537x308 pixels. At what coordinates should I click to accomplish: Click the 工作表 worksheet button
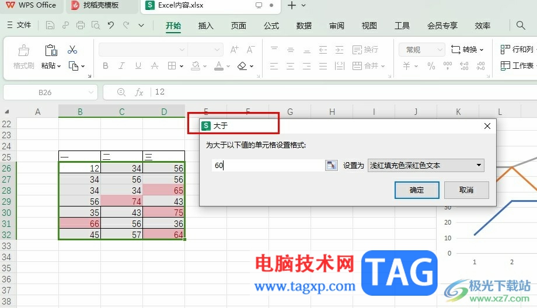pos(517,66)
